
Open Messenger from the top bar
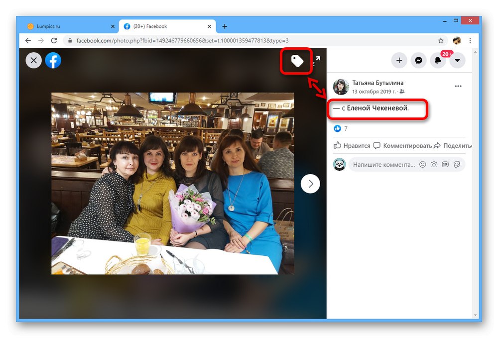[419, 60]
